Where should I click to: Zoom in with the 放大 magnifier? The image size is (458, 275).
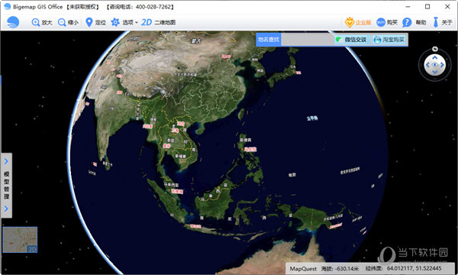pos(42,22)
